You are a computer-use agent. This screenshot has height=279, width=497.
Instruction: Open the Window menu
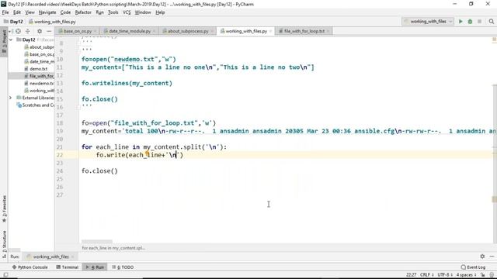coord(143,12)
